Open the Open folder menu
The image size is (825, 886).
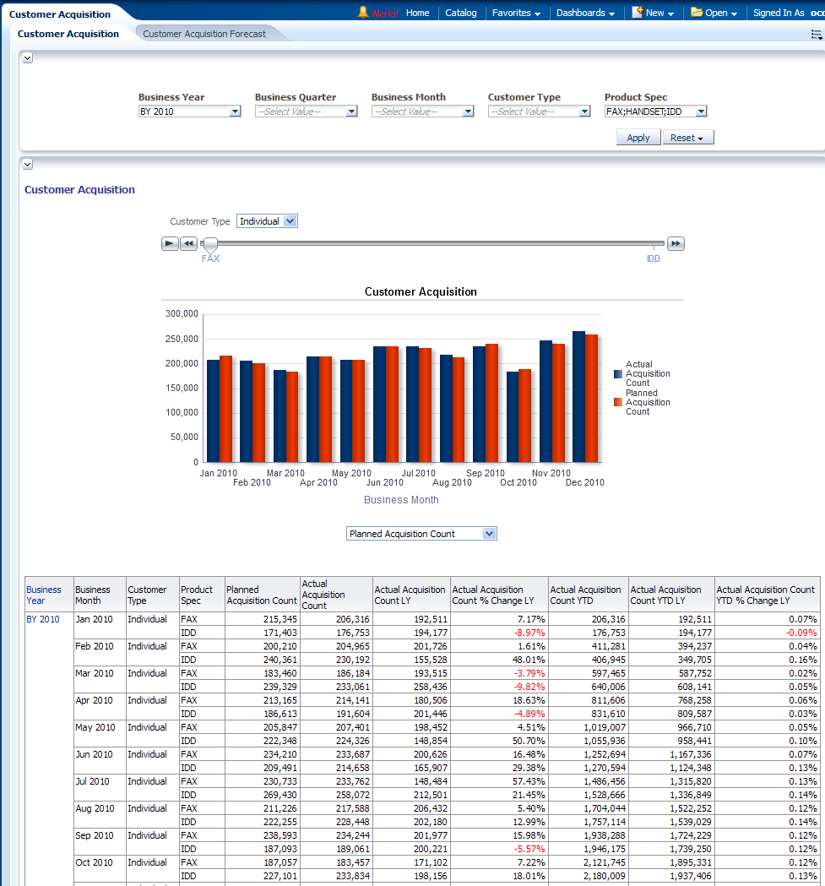tap(714, 13)
